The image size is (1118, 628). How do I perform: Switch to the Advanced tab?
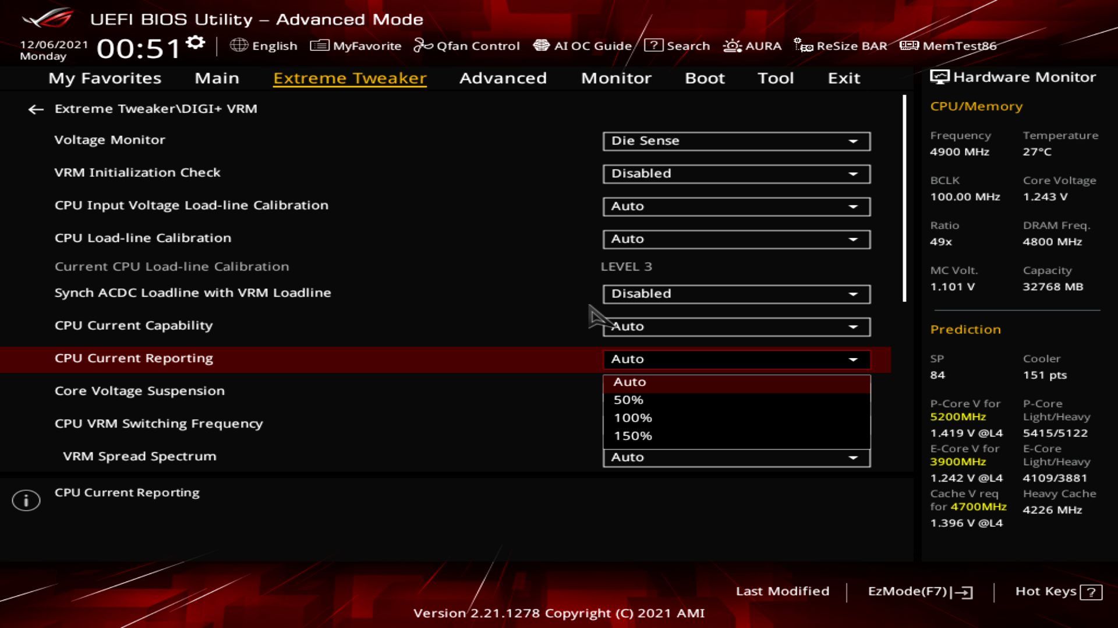tap(503, 78)
